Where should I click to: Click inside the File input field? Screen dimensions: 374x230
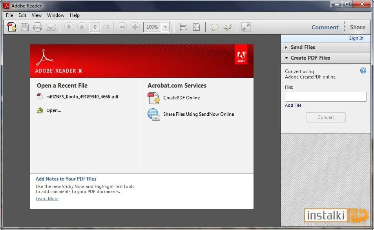(326, 97)
